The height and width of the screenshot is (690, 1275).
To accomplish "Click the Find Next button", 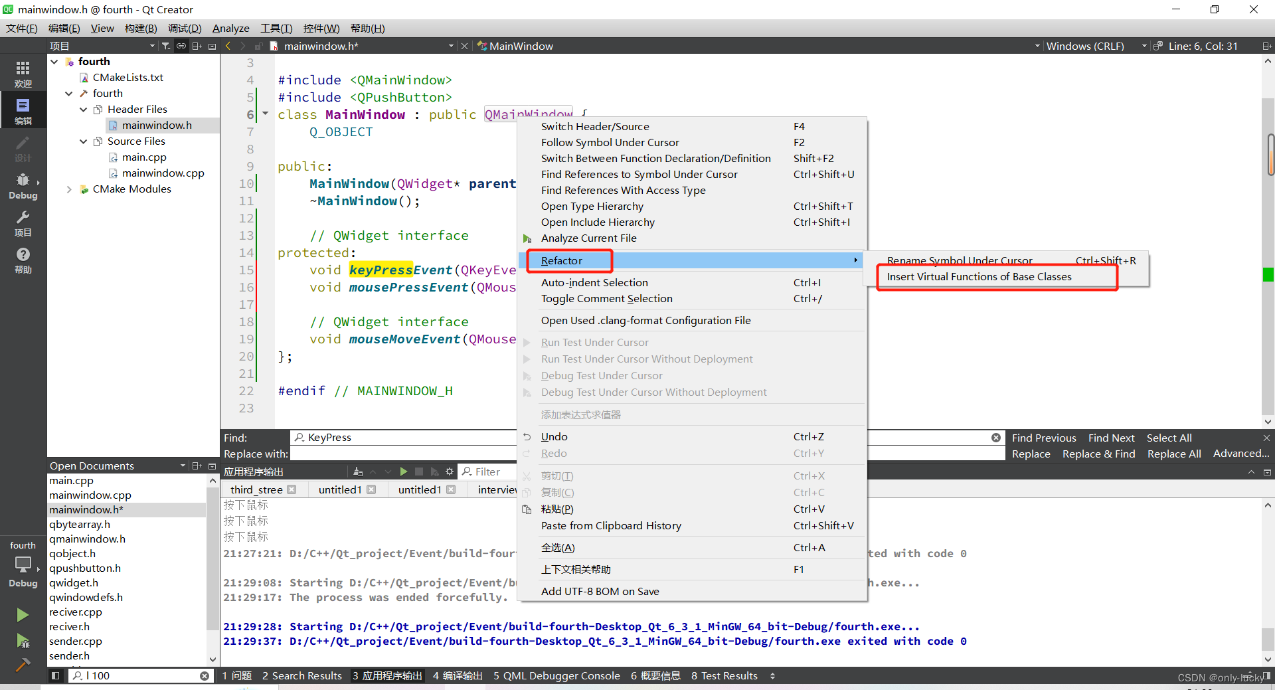I will tap(1111, 438).
